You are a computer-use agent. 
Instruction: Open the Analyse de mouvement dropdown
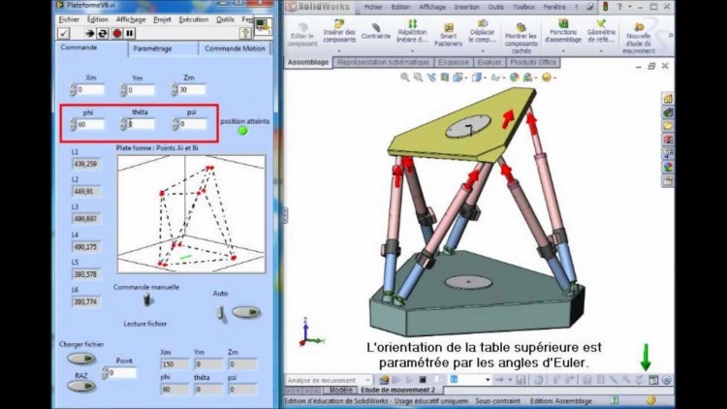click(x=329, y=380)
